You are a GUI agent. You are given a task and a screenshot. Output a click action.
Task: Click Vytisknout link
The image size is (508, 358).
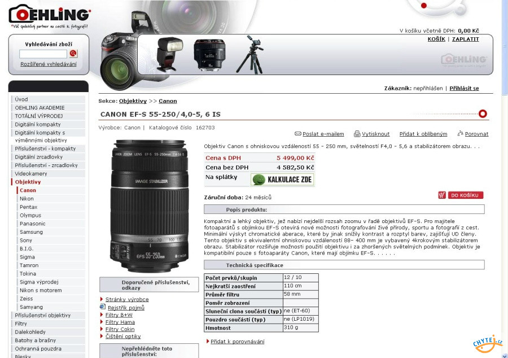tap(376, 134)
